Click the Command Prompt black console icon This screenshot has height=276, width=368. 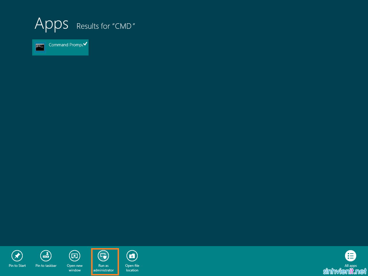coord(40,47)
